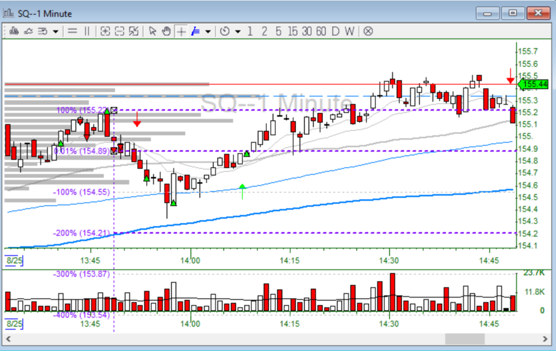Switch to the 60 minute timeframe

tap(321, 32)
